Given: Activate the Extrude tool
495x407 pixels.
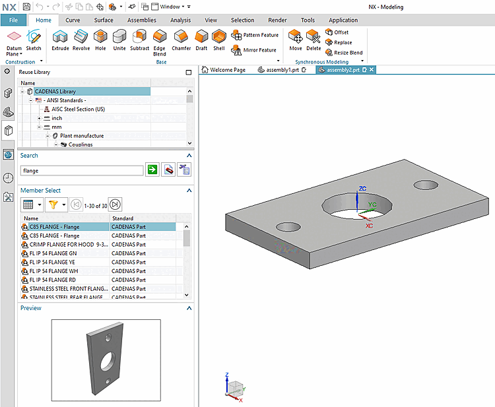Looking at the screenshot, I should (x=60, y=40).
